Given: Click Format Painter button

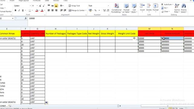Looking at the screenshot, I should point(6,12).
